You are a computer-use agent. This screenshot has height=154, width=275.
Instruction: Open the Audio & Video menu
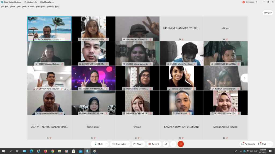click(x=28, y=6)
